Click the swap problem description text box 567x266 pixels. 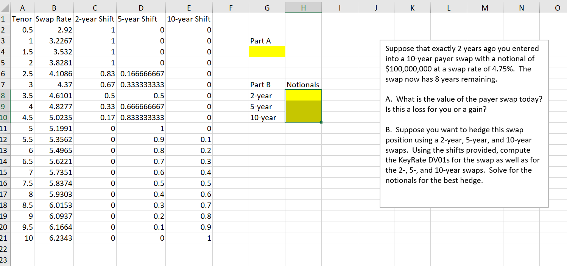coord(464,124)
